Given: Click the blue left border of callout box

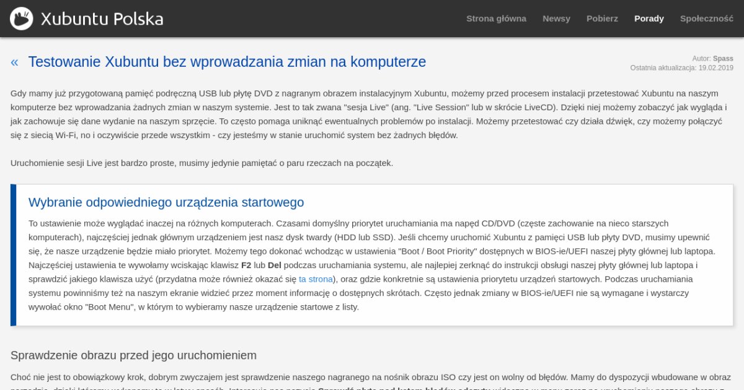Looking at the screenshot, I should [x=13, y=255].
